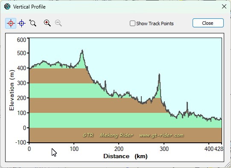Click the '428' end distance value
Screen dimensions: 231x168
pos(219,149)
